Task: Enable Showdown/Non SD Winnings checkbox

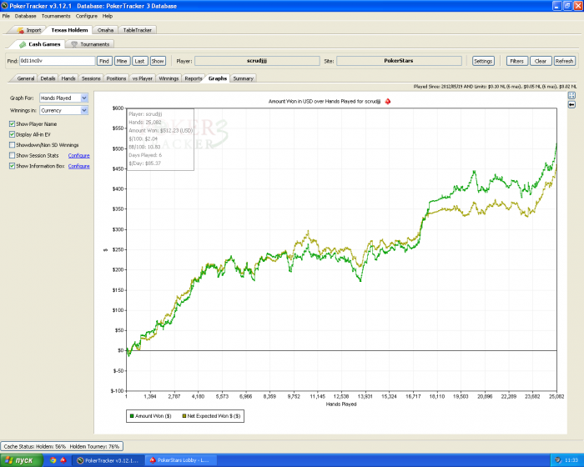Action: pyautogui.click(x=12, y=144)
